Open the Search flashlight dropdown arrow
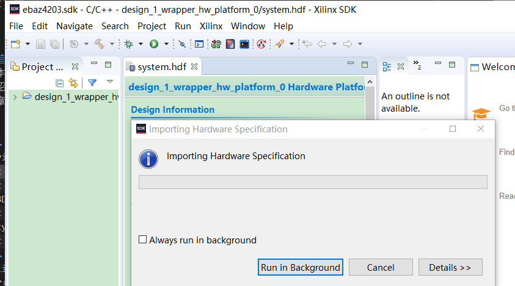Image resolution: width=515 pixels, height=286 pixels. coord(291,44)
